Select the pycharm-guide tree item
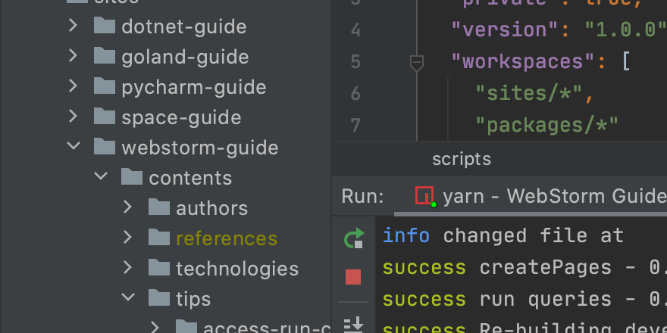Viewport: 667px width, 333px height. point(193,87)
